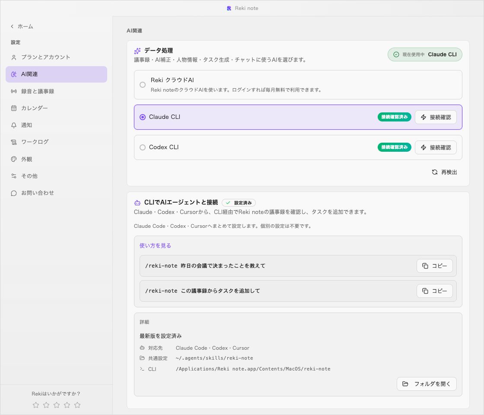Click the Reki クラウドAI option card description
The width and height of the screenshot is (484, 415).
[x=236, y=90]
